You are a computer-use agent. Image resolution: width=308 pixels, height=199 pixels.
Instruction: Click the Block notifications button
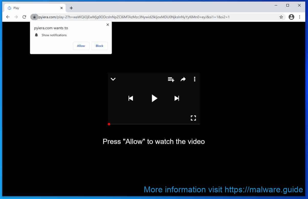pos(100,46)
